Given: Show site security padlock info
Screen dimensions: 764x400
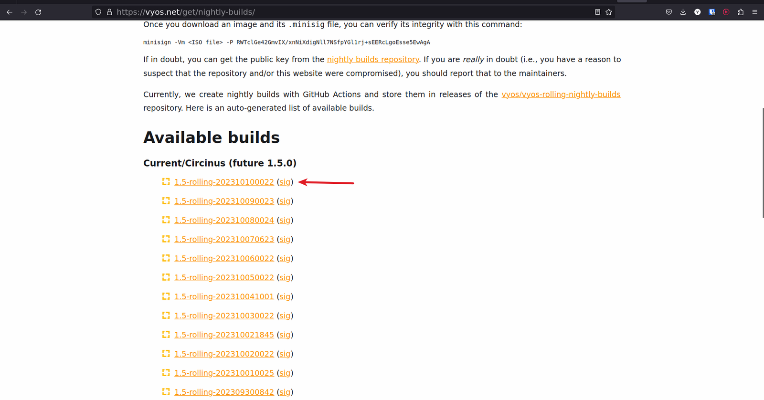Looking at the screenshot, I should [x=109, y=12].
